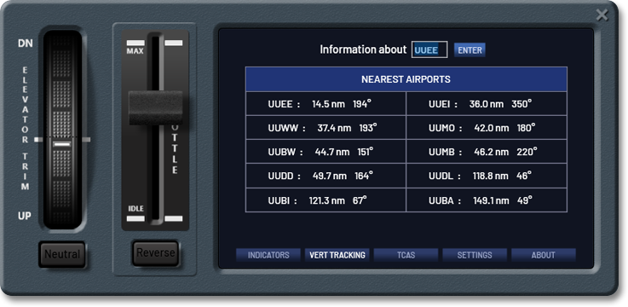
Task: Click the ENTER button next to the airport field
Action: [x=470, y=50]
